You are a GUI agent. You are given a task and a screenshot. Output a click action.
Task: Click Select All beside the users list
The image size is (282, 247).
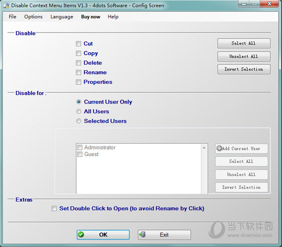point(242,161)
